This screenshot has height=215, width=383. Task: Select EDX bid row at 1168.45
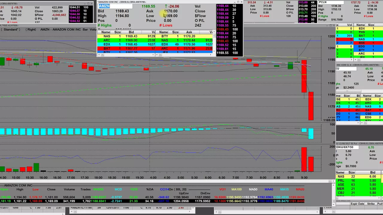126,44
